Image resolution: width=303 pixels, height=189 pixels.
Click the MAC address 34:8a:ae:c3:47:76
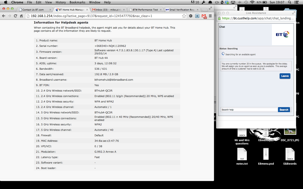point(107,141)
